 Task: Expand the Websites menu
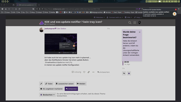click(x=99, y=17)
